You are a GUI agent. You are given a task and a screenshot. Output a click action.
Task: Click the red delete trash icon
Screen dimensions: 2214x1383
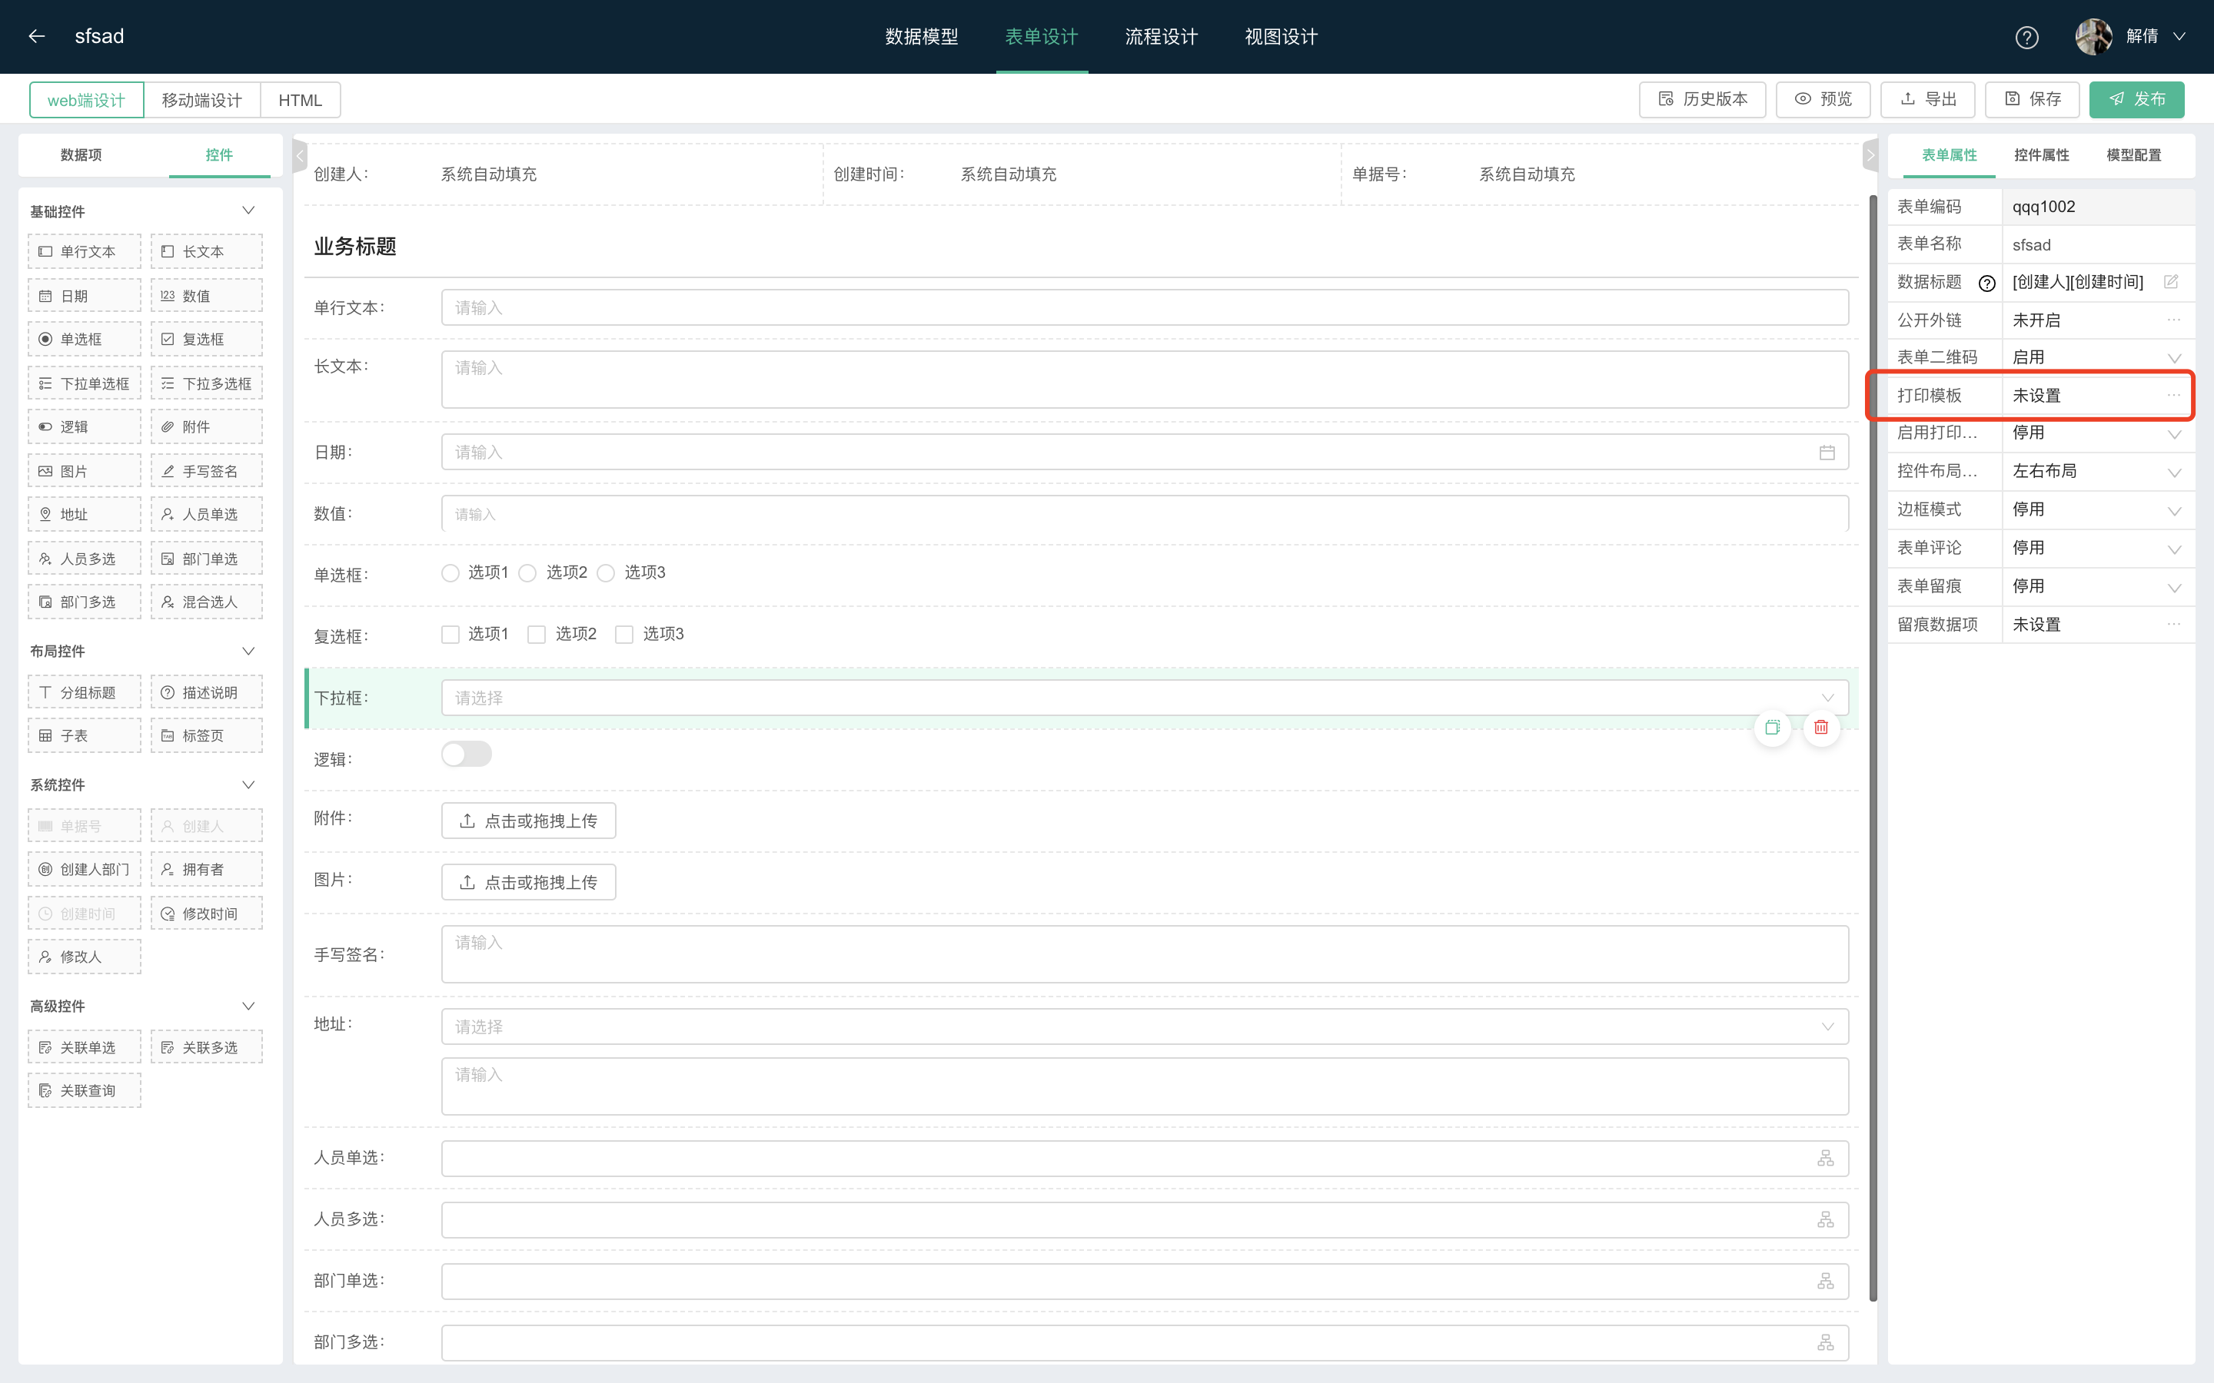(1820, 727)
